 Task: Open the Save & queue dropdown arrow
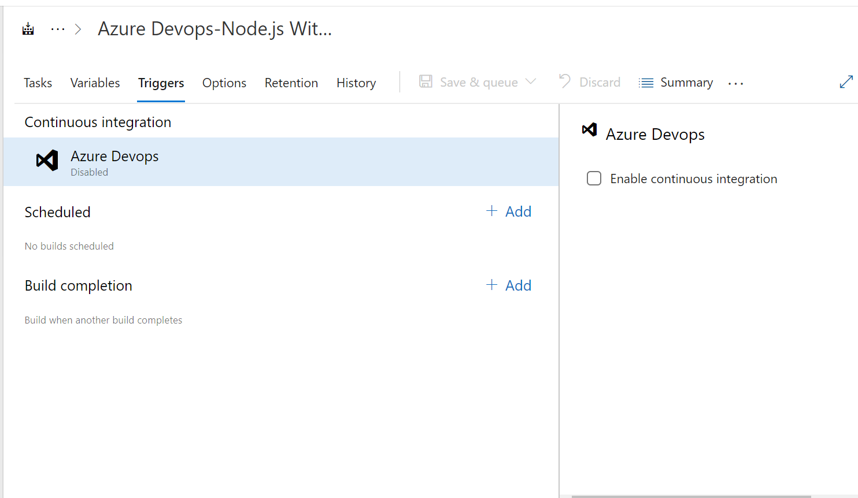click(x=531, y=82)
